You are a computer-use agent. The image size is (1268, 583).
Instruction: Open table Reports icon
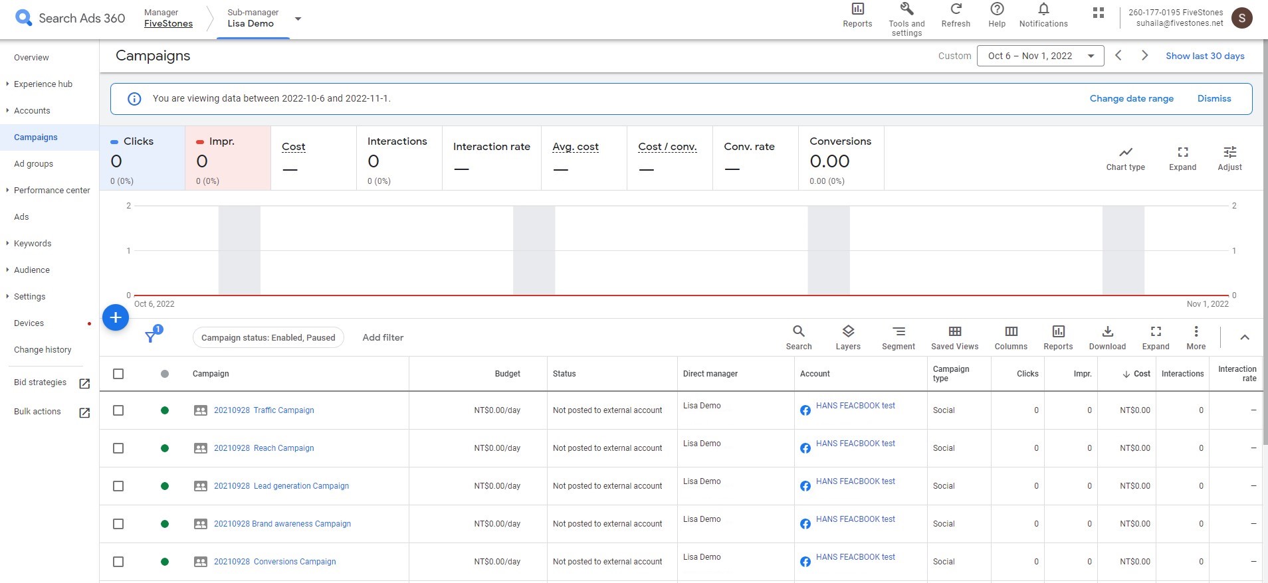coord(1058,337)
